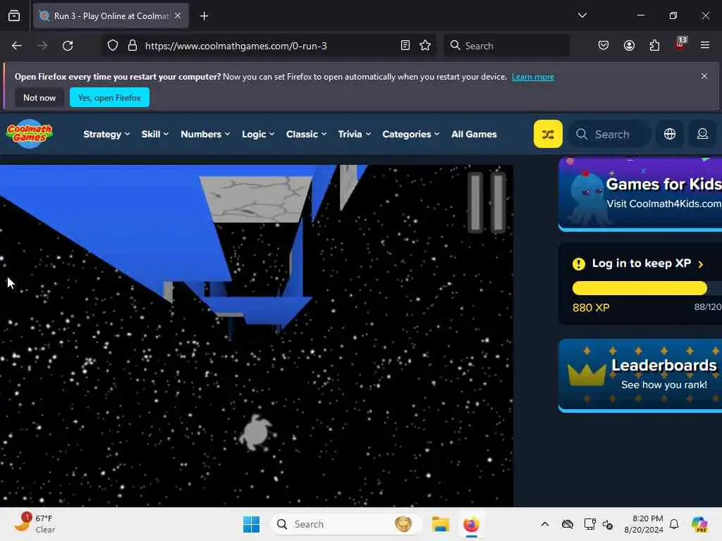Expand the Logic menu

[x=258, y=135]
